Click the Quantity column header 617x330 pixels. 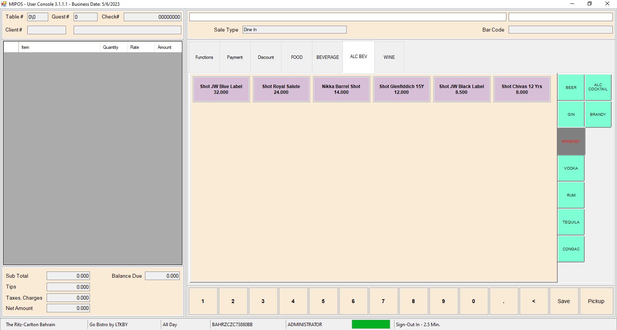tap(114, 47)
